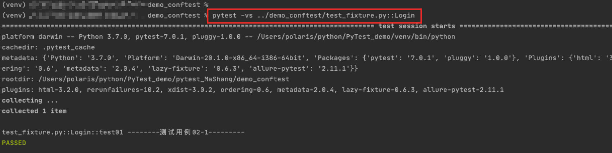Click xdist-3.0.2 in the plugins line

tap(190, 90)
